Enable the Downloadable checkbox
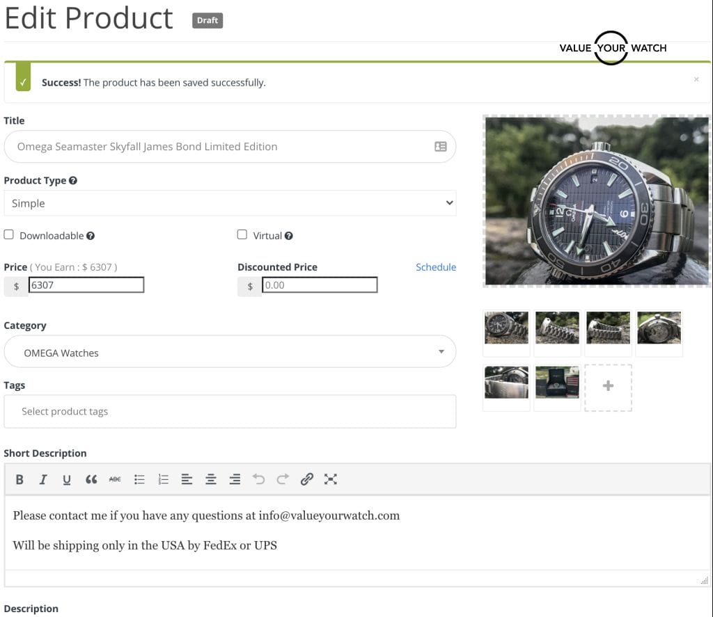This screenshot has height=617, width=713. click(x=9, y=234)
